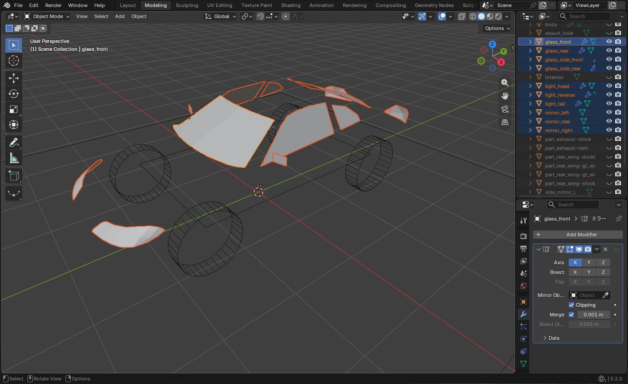
Task: Open Object Mode dropdown
Action: coord(46,17)
